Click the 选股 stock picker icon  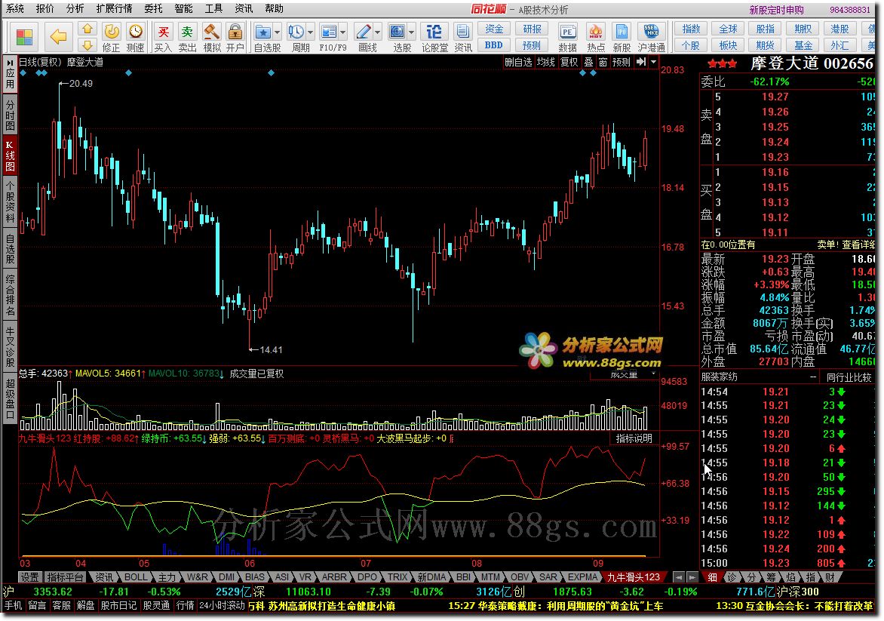397,32
